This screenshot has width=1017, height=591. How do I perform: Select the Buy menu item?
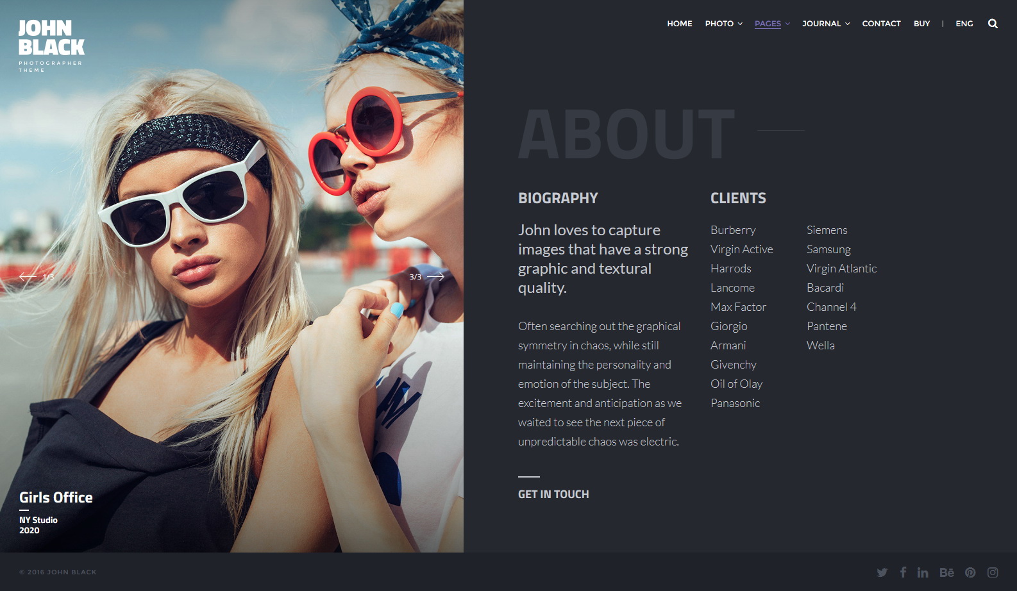coord(921,24)
